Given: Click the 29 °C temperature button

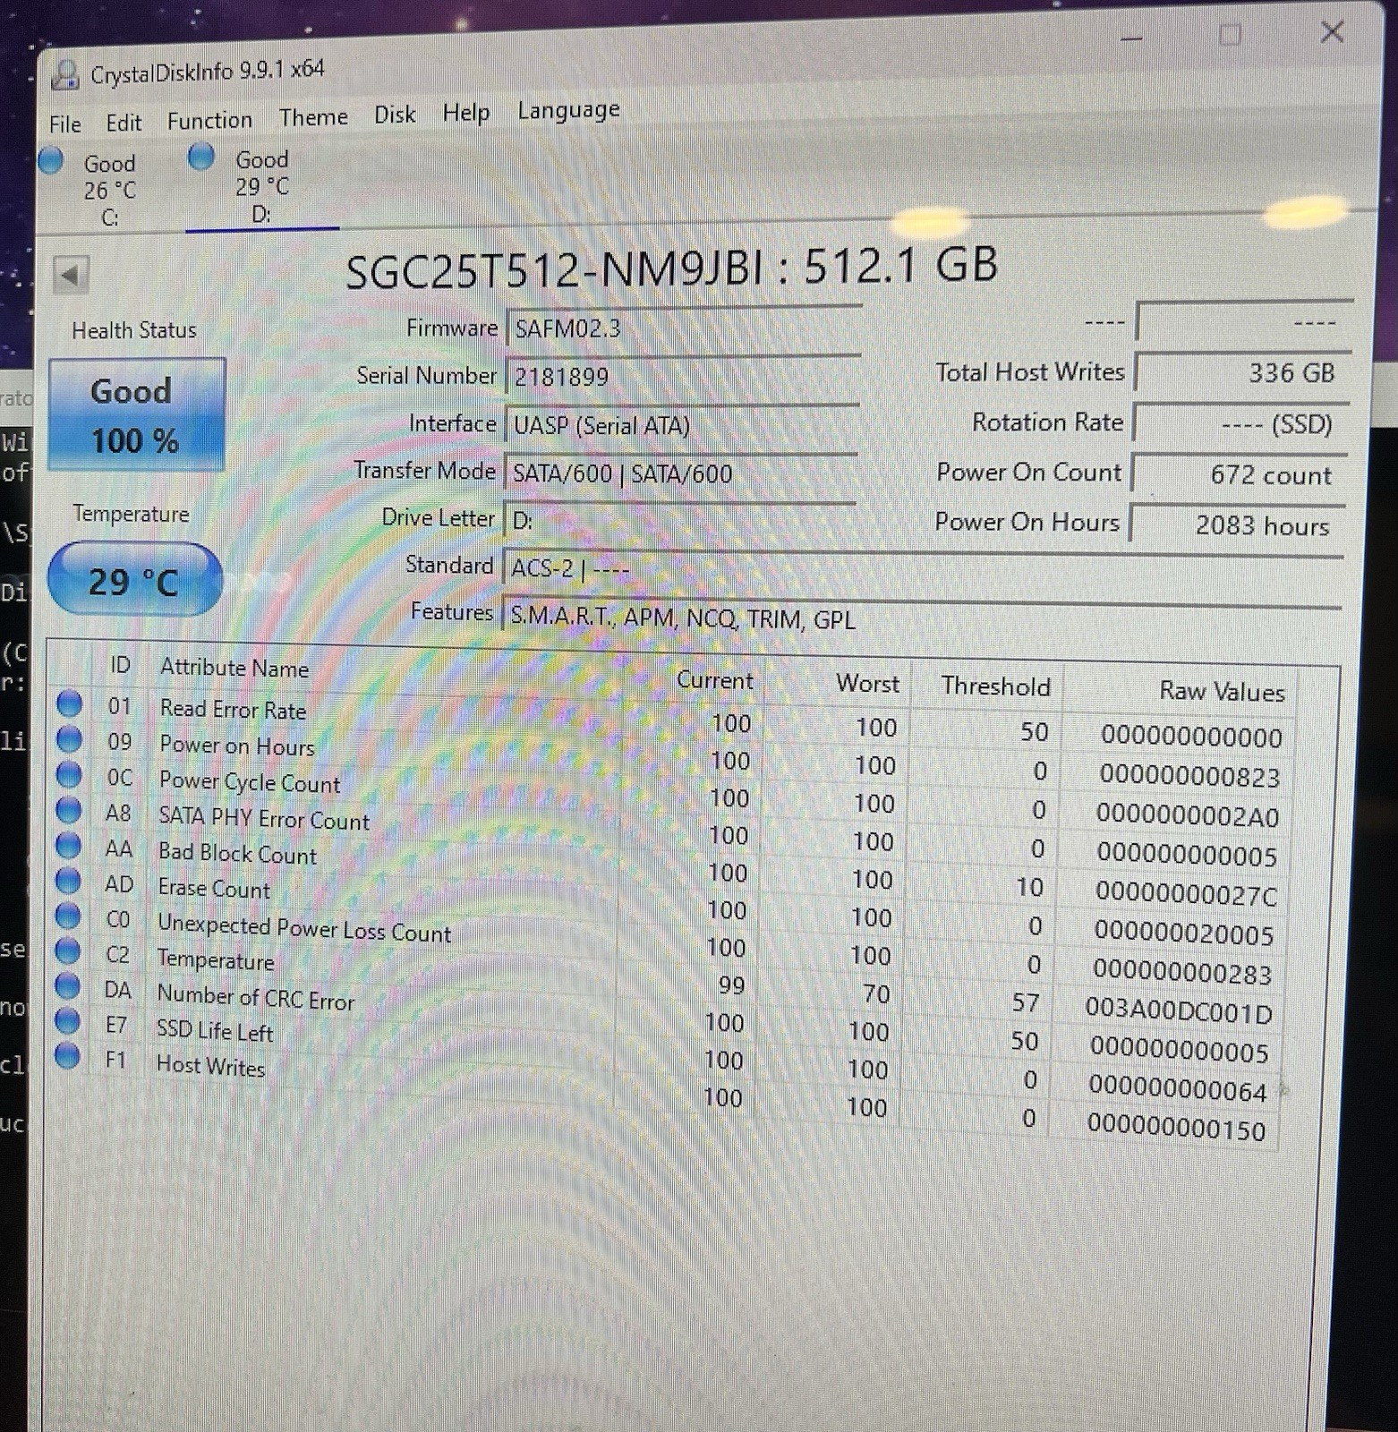Looking at the screenshot, I should coord(134,580).
